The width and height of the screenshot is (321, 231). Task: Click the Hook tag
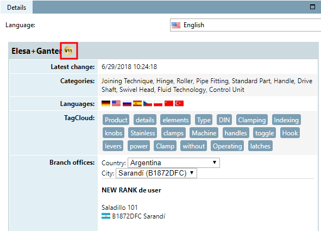coord(290,133)
